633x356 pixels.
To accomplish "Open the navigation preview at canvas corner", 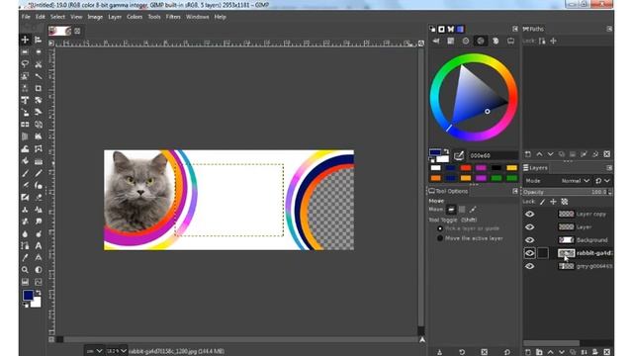I will [422, 340].
